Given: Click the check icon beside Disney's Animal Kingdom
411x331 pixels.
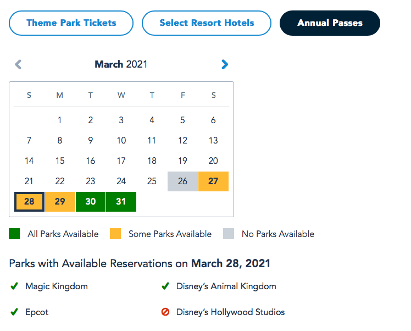Looking at the screenshot, I should point(165,286).
